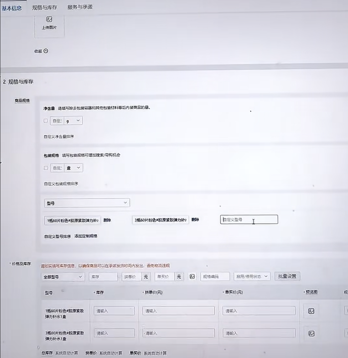Switch to the 规格与库存 tab
This screenshot has height=358, width=348.
click(x=45, y=7)
